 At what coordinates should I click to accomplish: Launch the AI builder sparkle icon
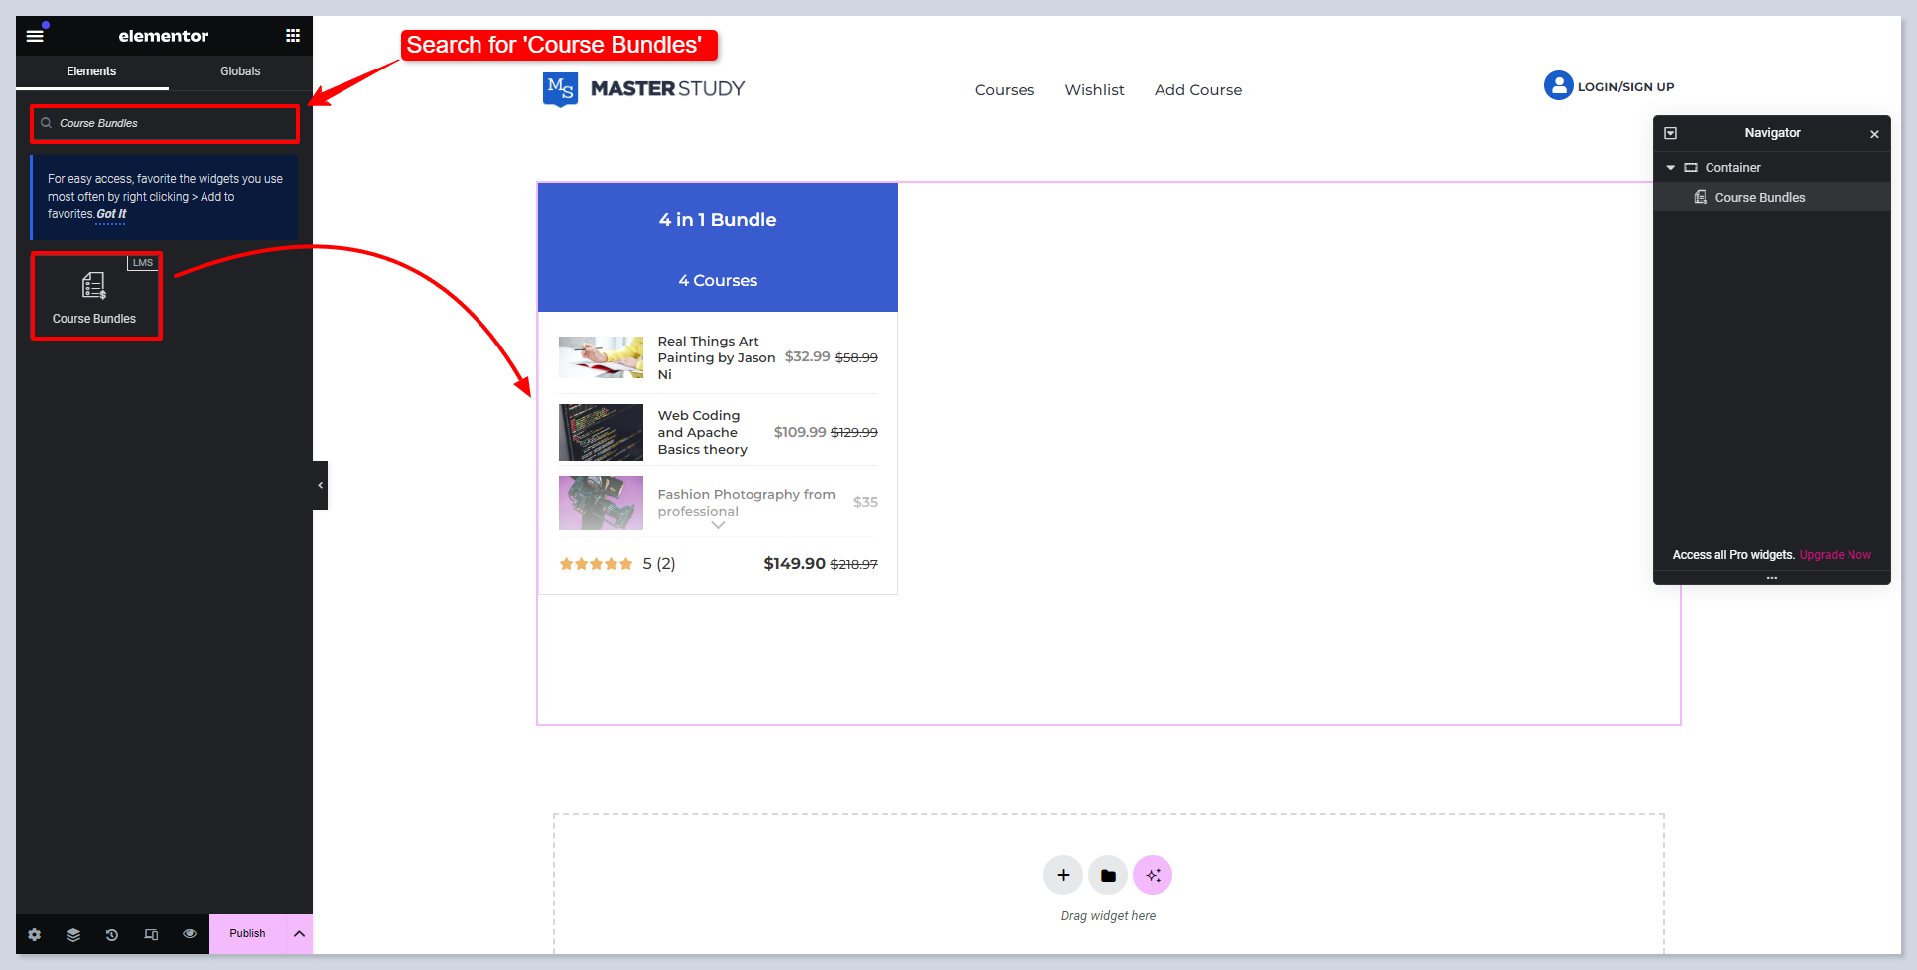pos(1153,875)
